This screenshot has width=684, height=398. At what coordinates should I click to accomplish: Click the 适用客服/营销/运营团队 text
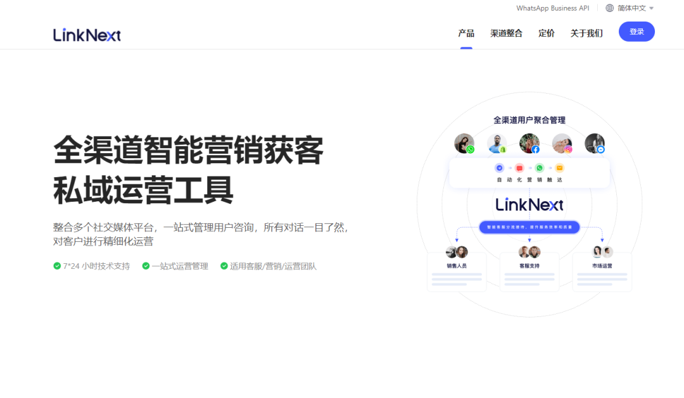pyautogui.click(x=273, y=266)
